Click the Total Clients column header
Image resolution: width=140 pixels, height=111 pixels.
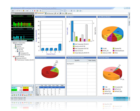click(x=92, y=60)
